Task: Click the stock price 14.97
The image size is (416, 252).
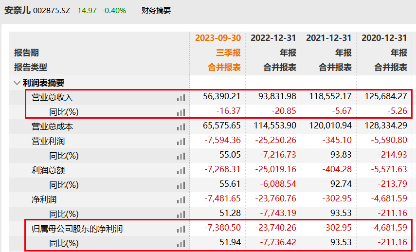Action: pos(87,11)
